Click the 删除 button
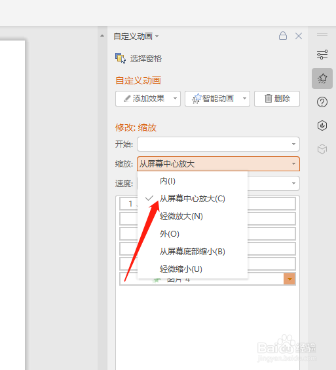The width and height of the screenshot is (336, 370). coord(277,99)
